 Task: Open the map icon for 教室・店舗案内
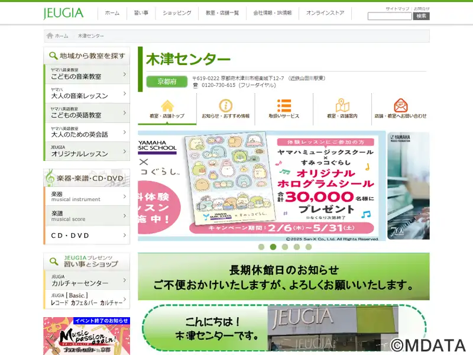click(342, 105)
